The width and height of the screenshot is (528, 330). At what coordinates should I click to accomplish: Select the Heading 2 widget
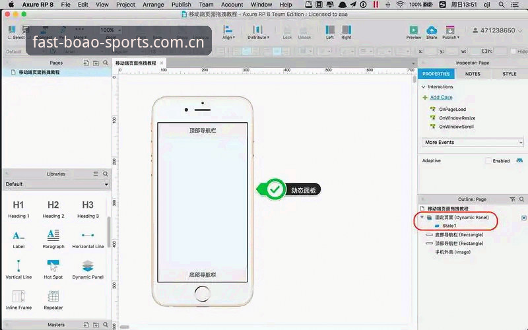point(53,209)
